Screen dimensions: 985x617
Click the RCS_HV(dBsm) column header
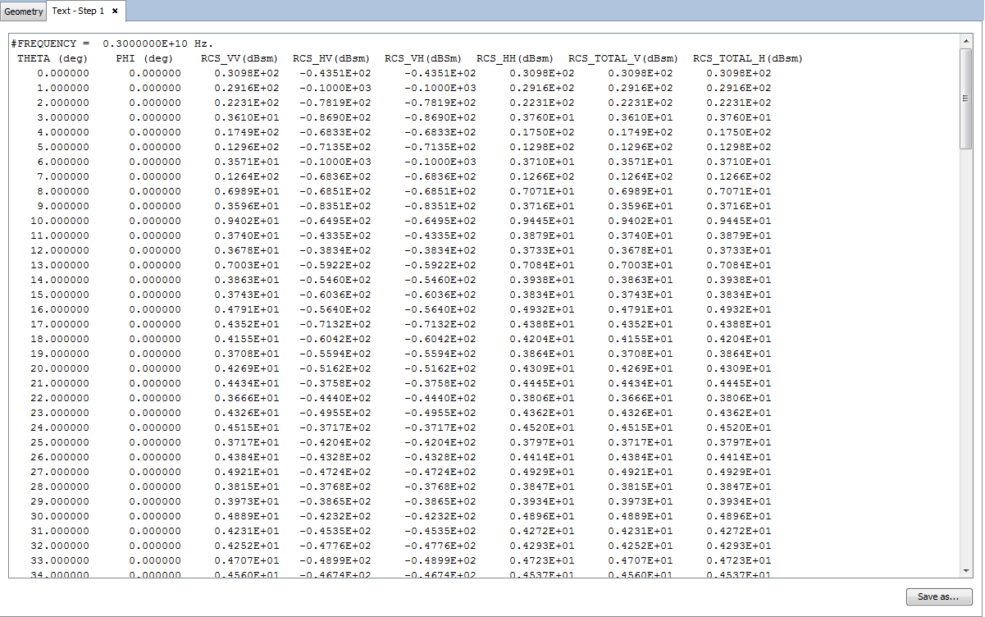[x=331, y=58]
